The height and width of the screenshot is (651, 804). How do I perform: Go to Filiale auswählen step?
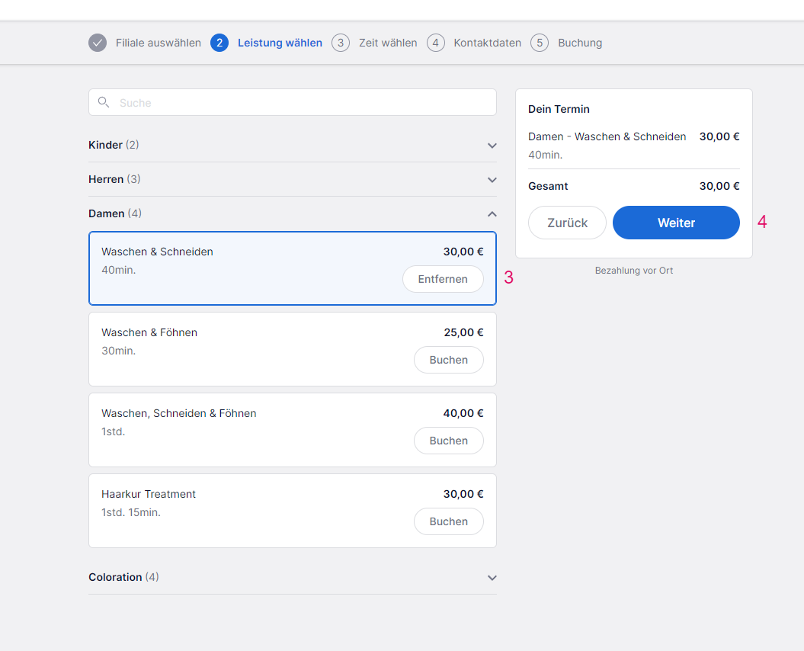pos(159,43)
